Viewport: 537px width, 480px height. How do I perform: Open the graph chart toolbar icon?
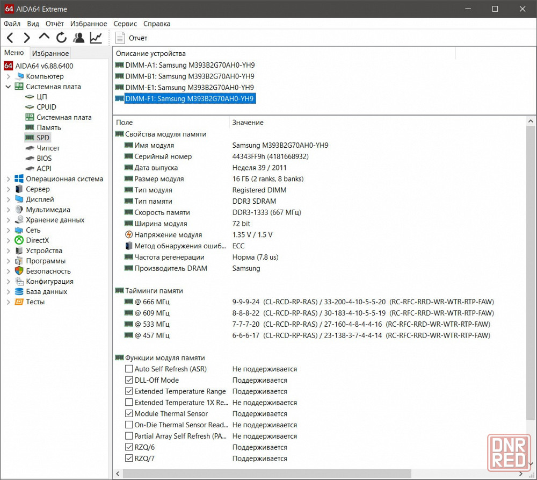pos(96,38)
